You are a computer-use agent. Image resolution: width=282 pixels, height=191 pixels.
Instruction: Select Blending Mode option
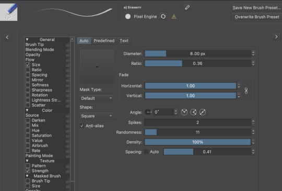[40, 50]
